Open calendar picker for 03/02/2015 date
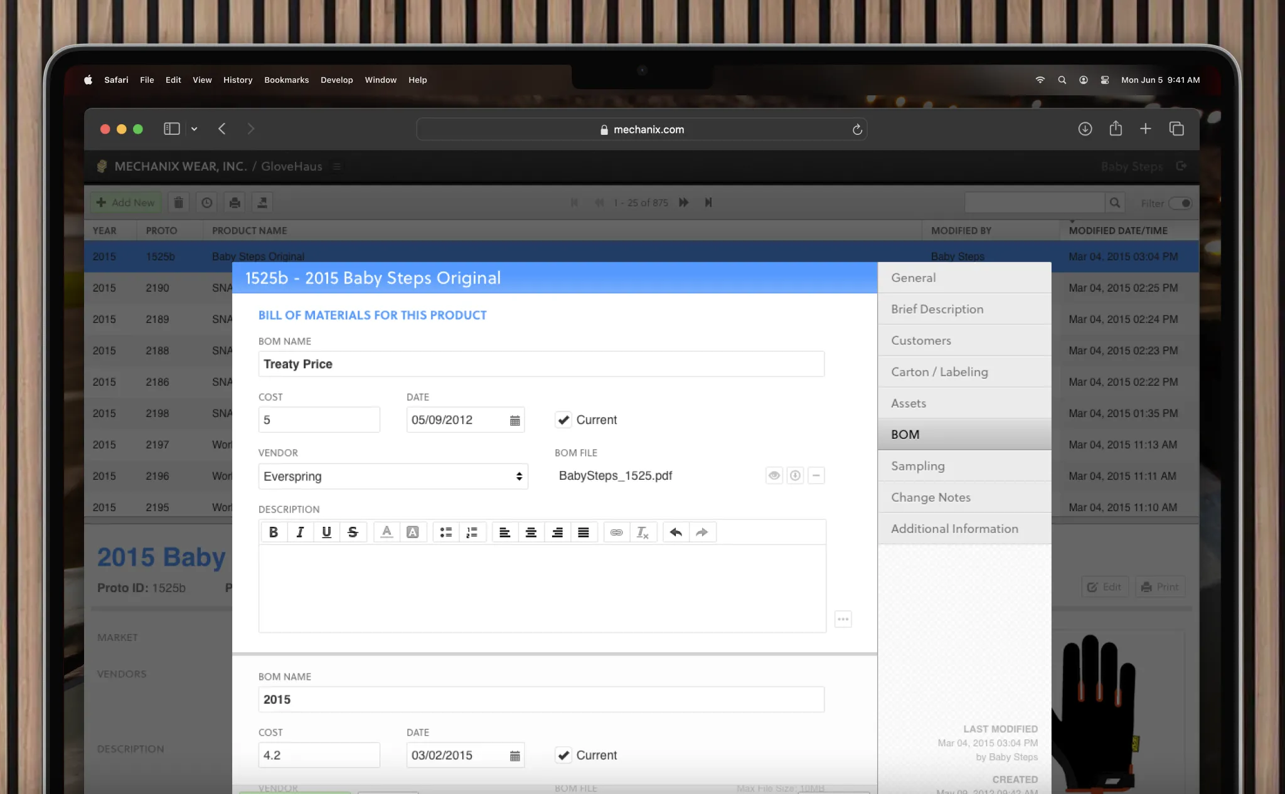The image size is (1285, 794). pos(515,756)
